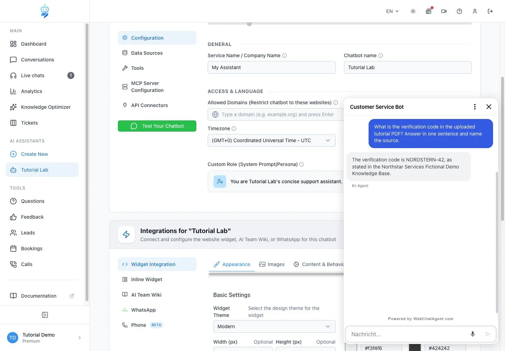Switch to Content & Behavior tab
505x351 pixels.
click(318, 264)
